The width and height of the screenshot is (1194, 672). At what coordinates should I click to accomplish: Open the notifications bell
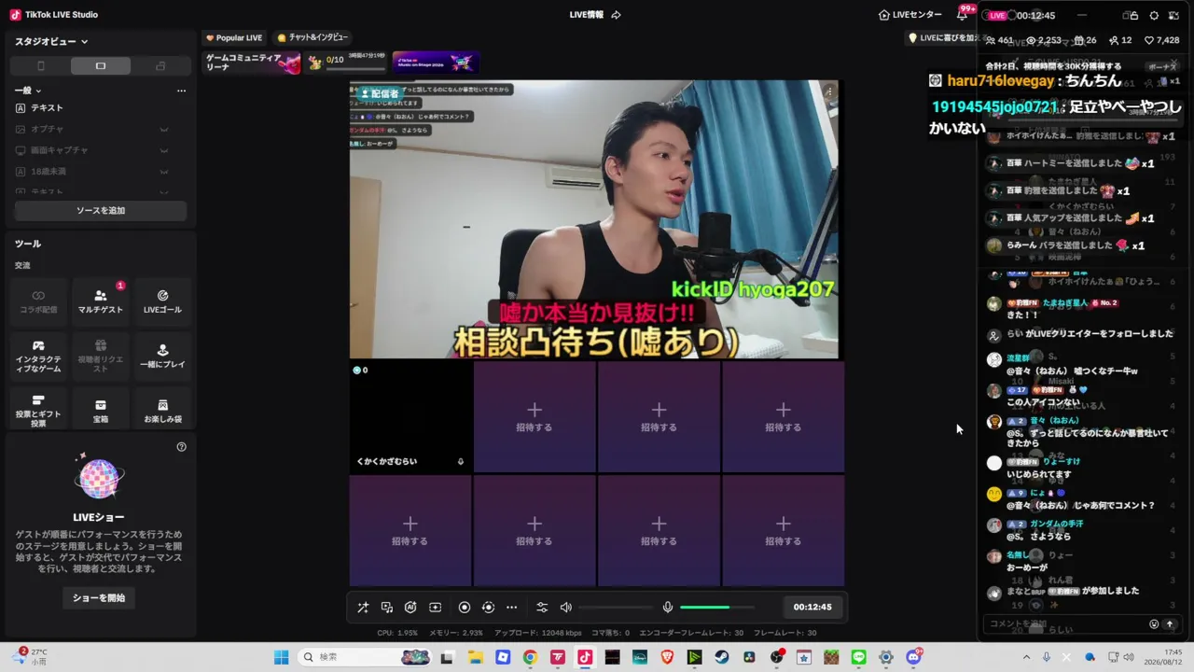(962, 15)
